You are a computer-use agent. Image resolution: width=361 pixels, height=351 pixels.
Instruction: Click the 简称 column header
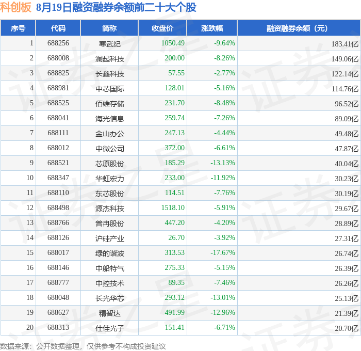pyautogui.click(x=109, y=28)
